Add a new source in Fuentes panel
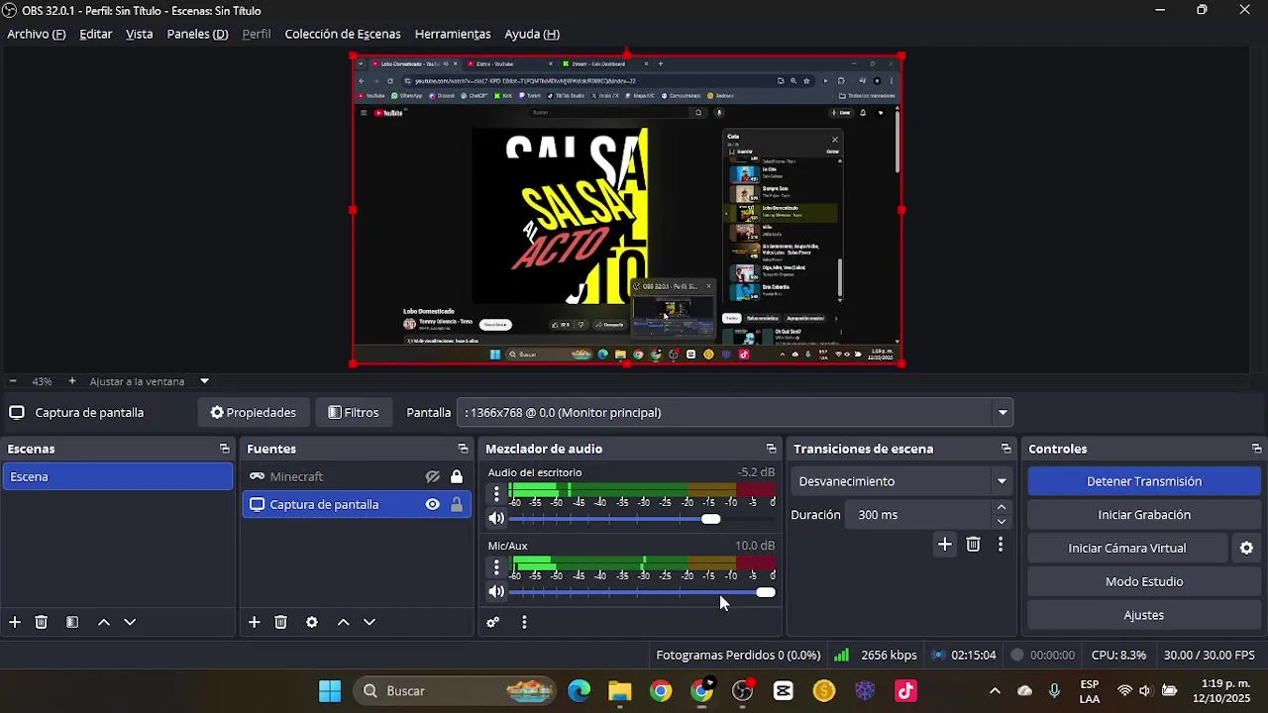1268x713 pixels. (255, 622)
